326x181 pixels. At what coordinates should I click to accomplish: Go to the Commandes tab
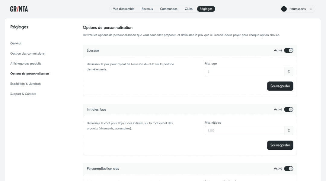168,9
